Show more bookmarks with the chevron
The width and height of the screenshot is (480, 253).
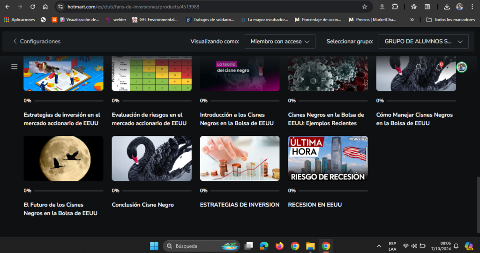(x=412, y=20)
